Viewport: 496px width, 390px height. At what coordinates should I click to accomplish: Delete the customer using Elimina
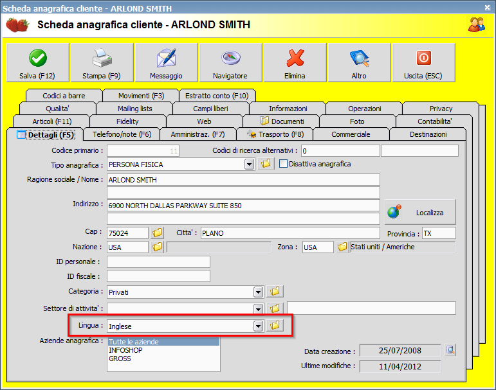coord(295,63)
